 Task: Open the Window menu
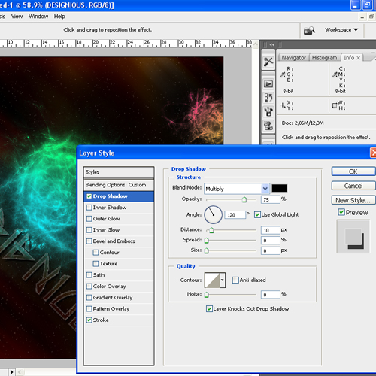(38, 17)
